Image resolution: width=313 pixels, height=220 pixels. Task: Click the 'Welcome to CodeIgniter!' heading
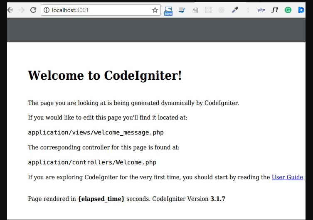105,76
